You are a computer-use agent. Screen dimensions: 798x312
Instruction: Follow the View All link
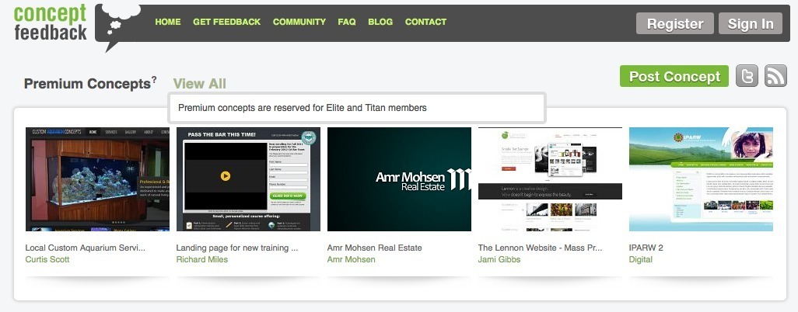click(x=199, y=84)
